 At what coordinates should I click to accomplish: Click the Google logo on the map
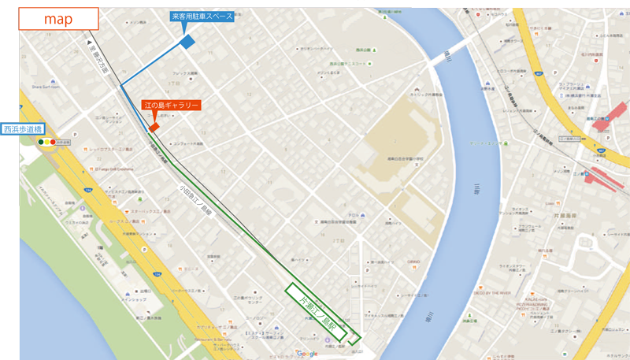tap(307, 354)
